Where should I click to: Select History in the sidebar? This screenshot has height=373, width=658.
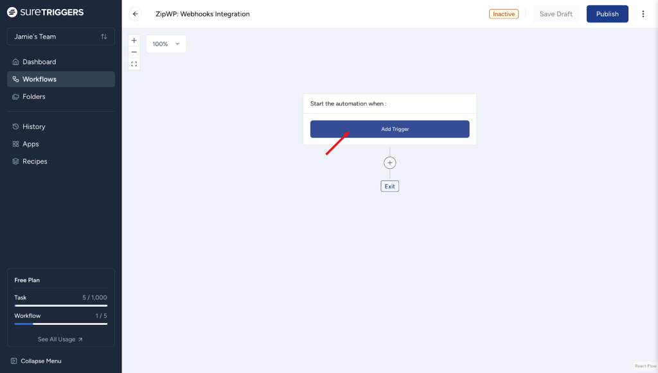pyautogui.click(x=34, y=127)
